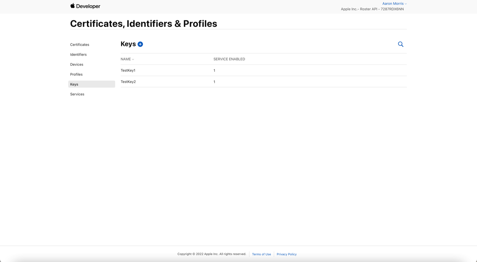The width and height of the screenshot is (477, 262).
Task: Select Devices in the sidebar
Action: (x=77, y=65)
